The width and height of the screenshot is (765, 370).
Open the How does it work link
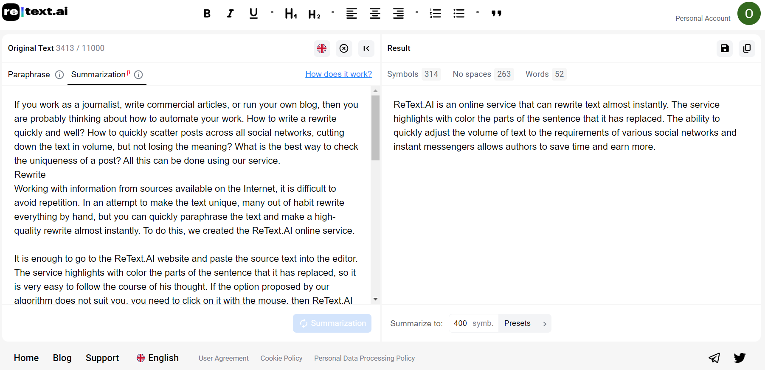pos(339,74)
